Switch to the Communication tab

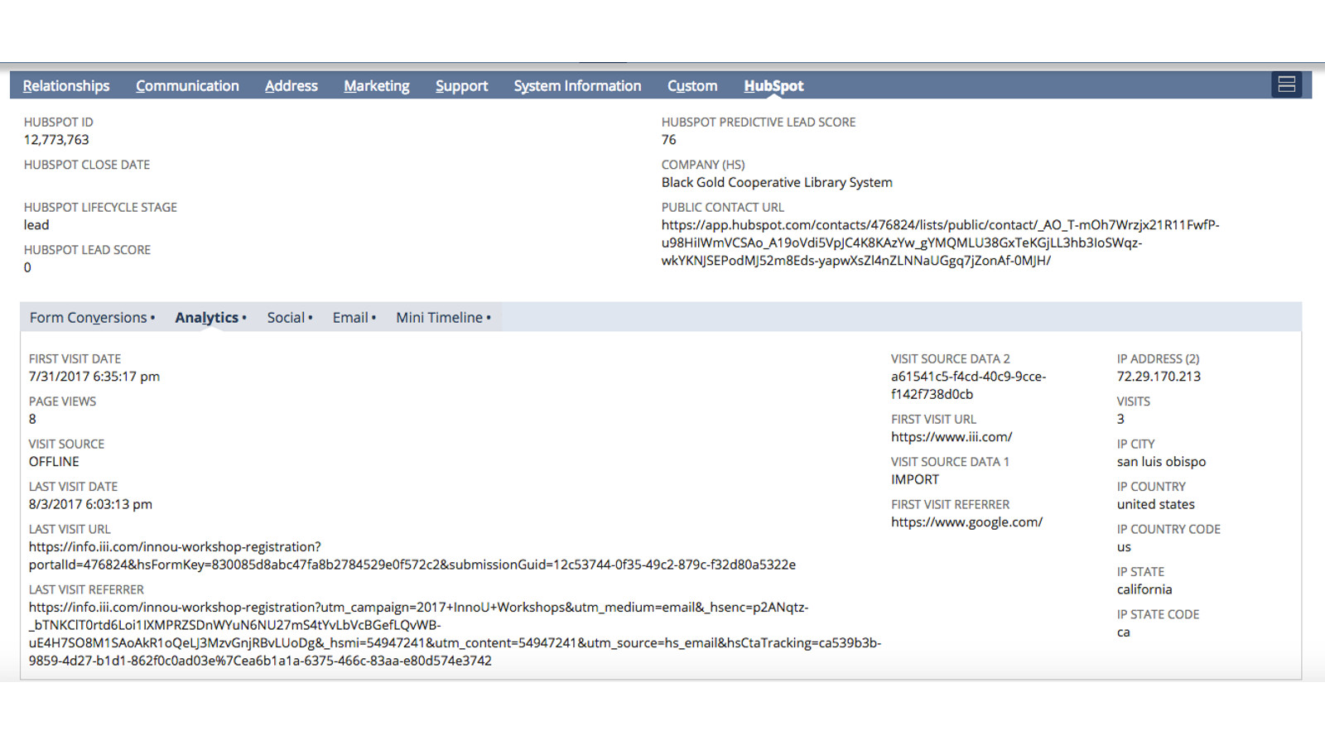(187, 86)
